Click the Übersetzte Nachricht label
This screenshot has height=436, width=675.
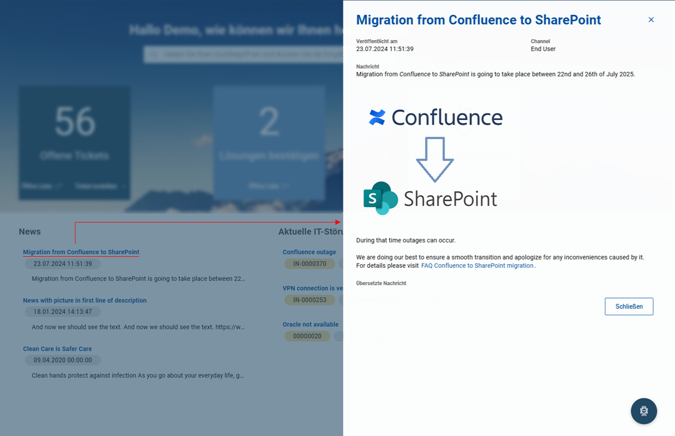point(381,283)
